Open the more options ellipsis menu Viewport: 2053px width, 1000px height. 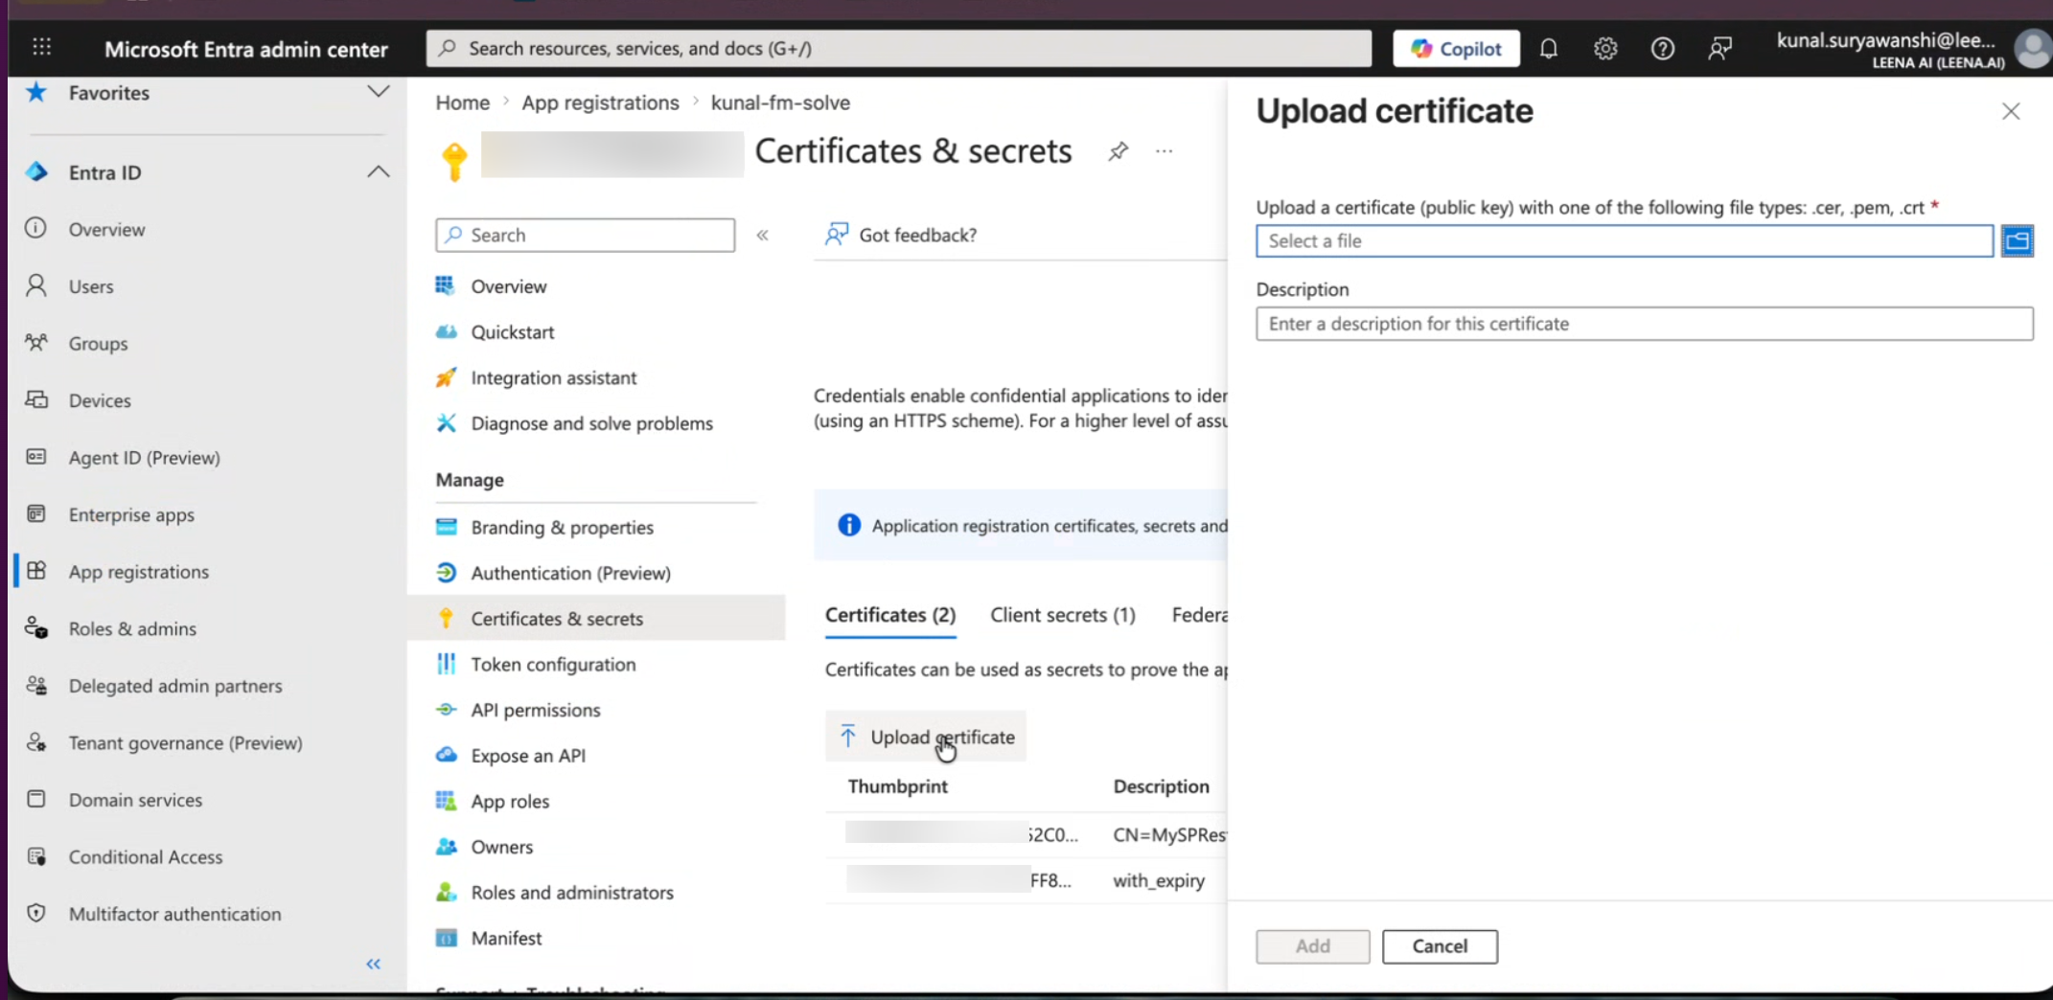pos(1164,151)
